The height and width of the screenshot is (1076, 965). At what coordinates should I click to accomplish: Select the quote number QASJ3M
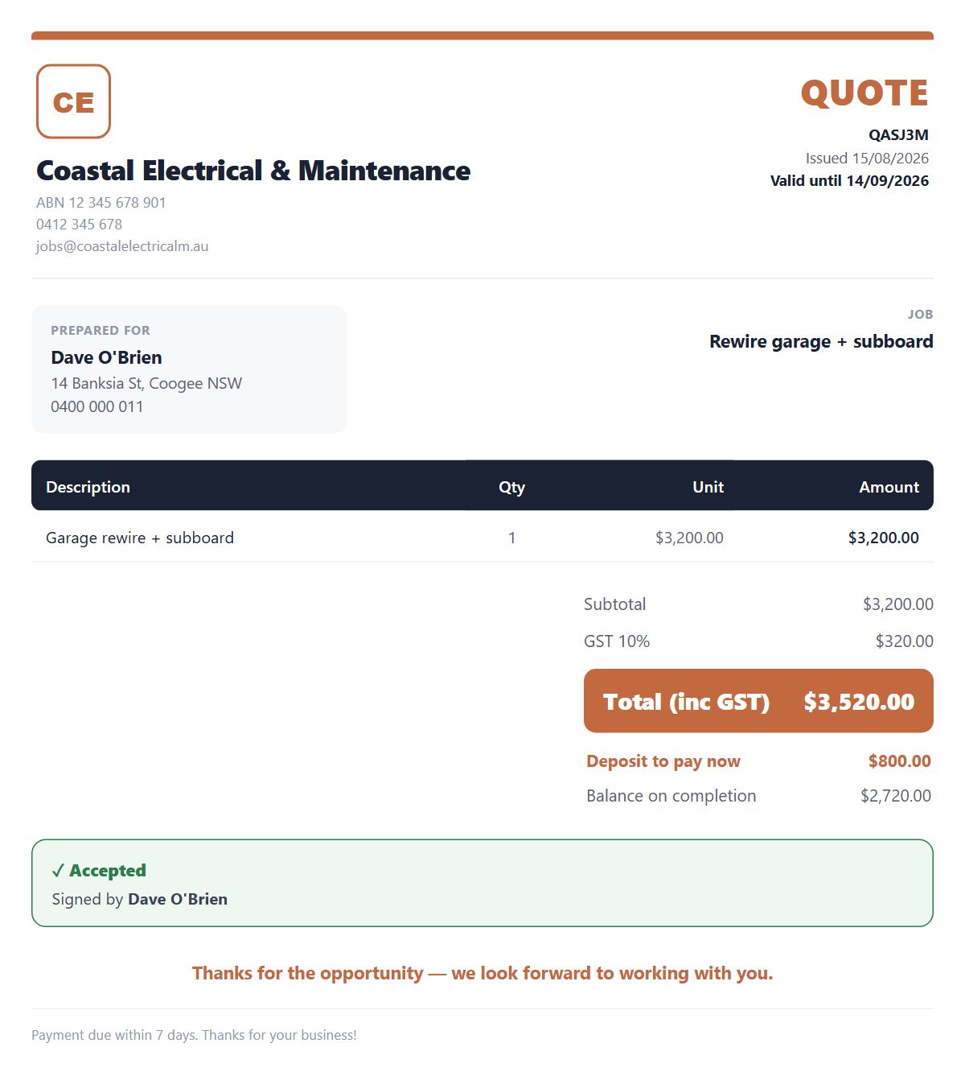click(898, 135)
